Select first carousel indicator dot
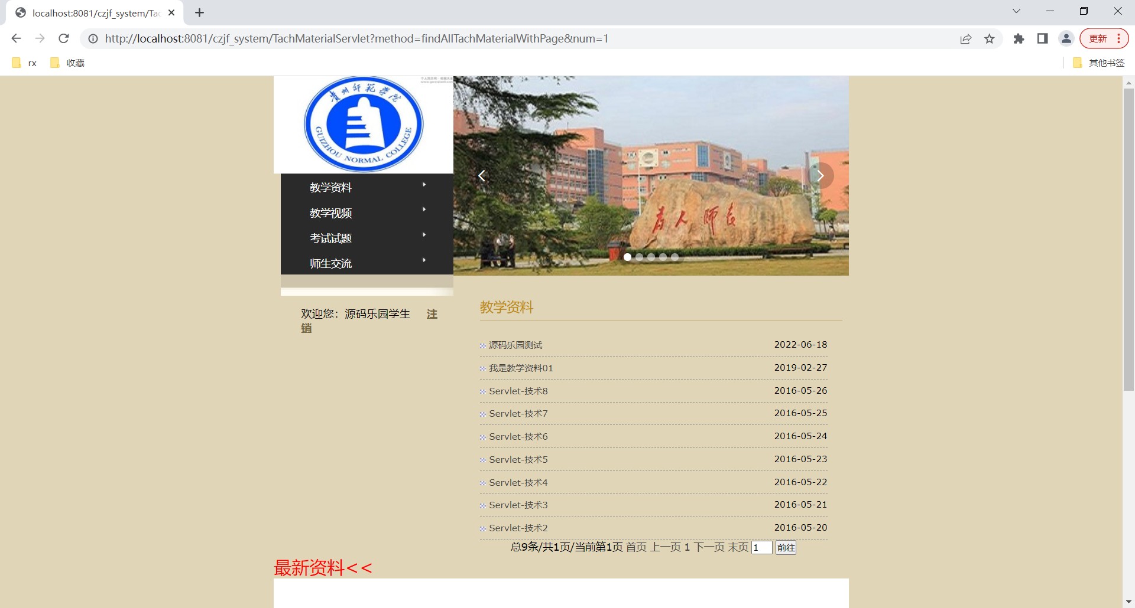 pyautogui.click(x=627, y=257)
